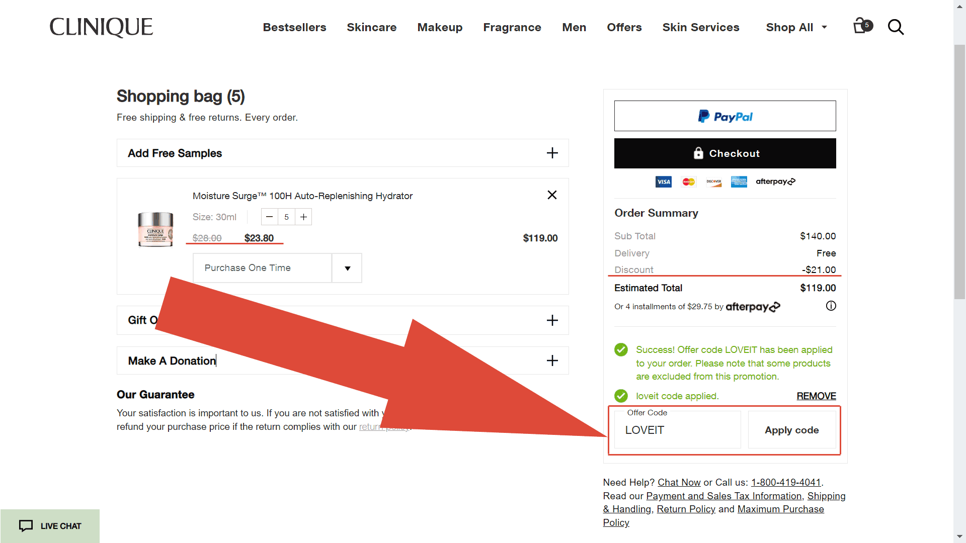Open the Shop All dropdown menu
The image size is (966, 543).
click(796, 27)
